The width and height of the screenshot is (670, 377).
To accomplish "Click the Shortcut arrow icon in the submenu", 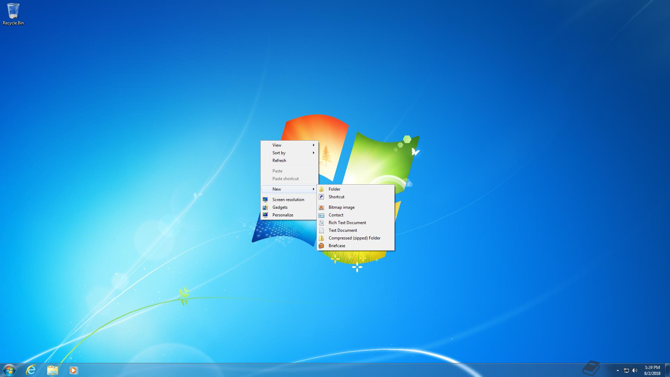I will 321,197.
